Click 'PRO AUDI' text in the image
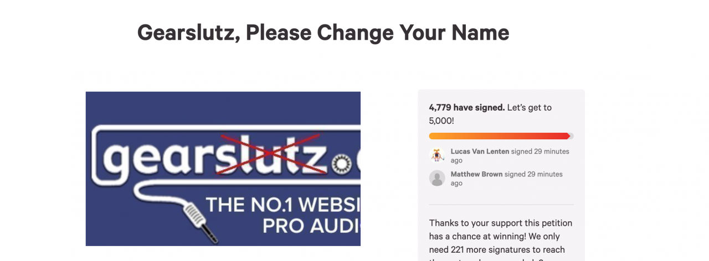This screenshot has width=709, height=261. click(310, 226)
